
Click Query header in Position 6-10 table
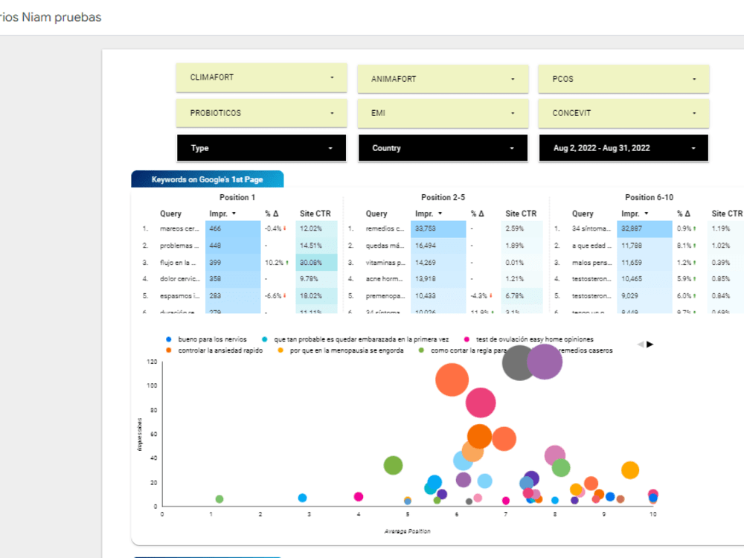[583, 214]
